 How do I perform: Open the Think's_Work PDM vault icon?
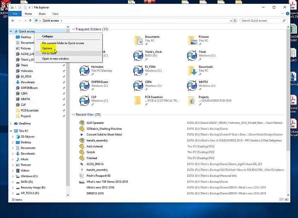(138, 55)
